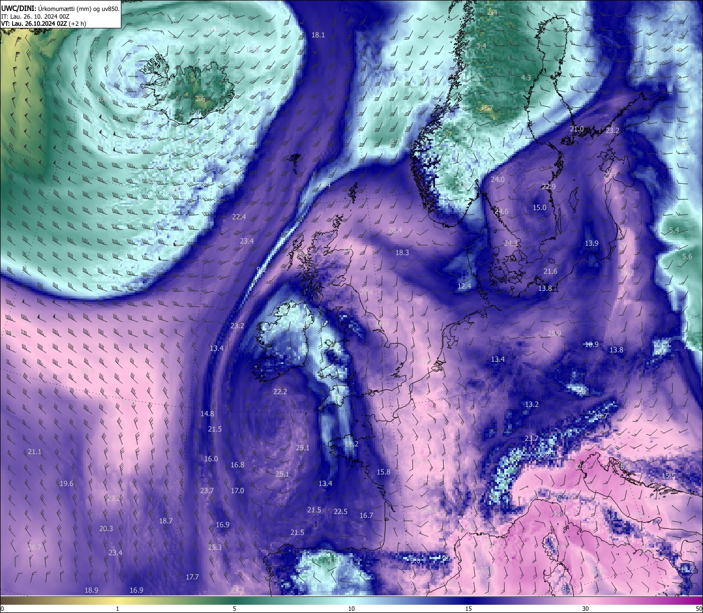Click the 'VT: Lau. 26.10.2024 02Z (+2 h)' line
703x613 pixels.
44,24
